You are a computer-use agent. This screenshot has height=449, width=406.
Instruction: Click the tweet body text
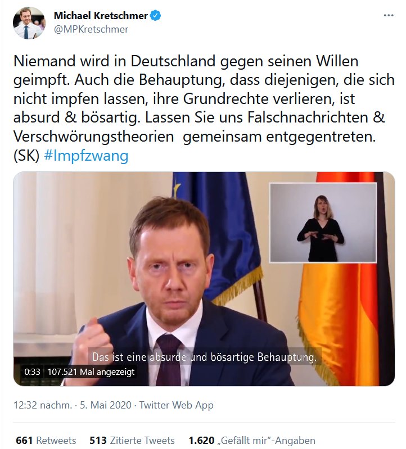(x=204, y=108)
